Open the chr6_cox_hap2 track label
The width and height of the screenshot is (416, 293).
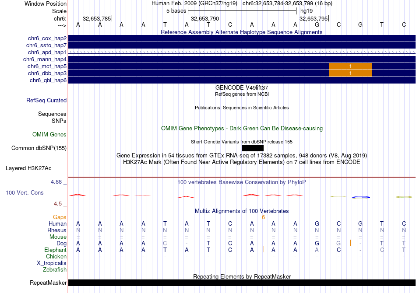[47, 38]
